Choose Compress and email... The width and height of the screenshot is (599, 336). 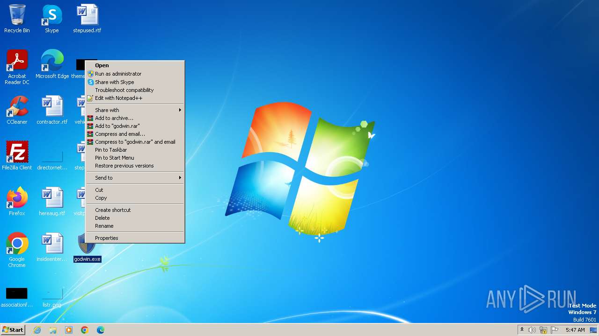[135, 134]
